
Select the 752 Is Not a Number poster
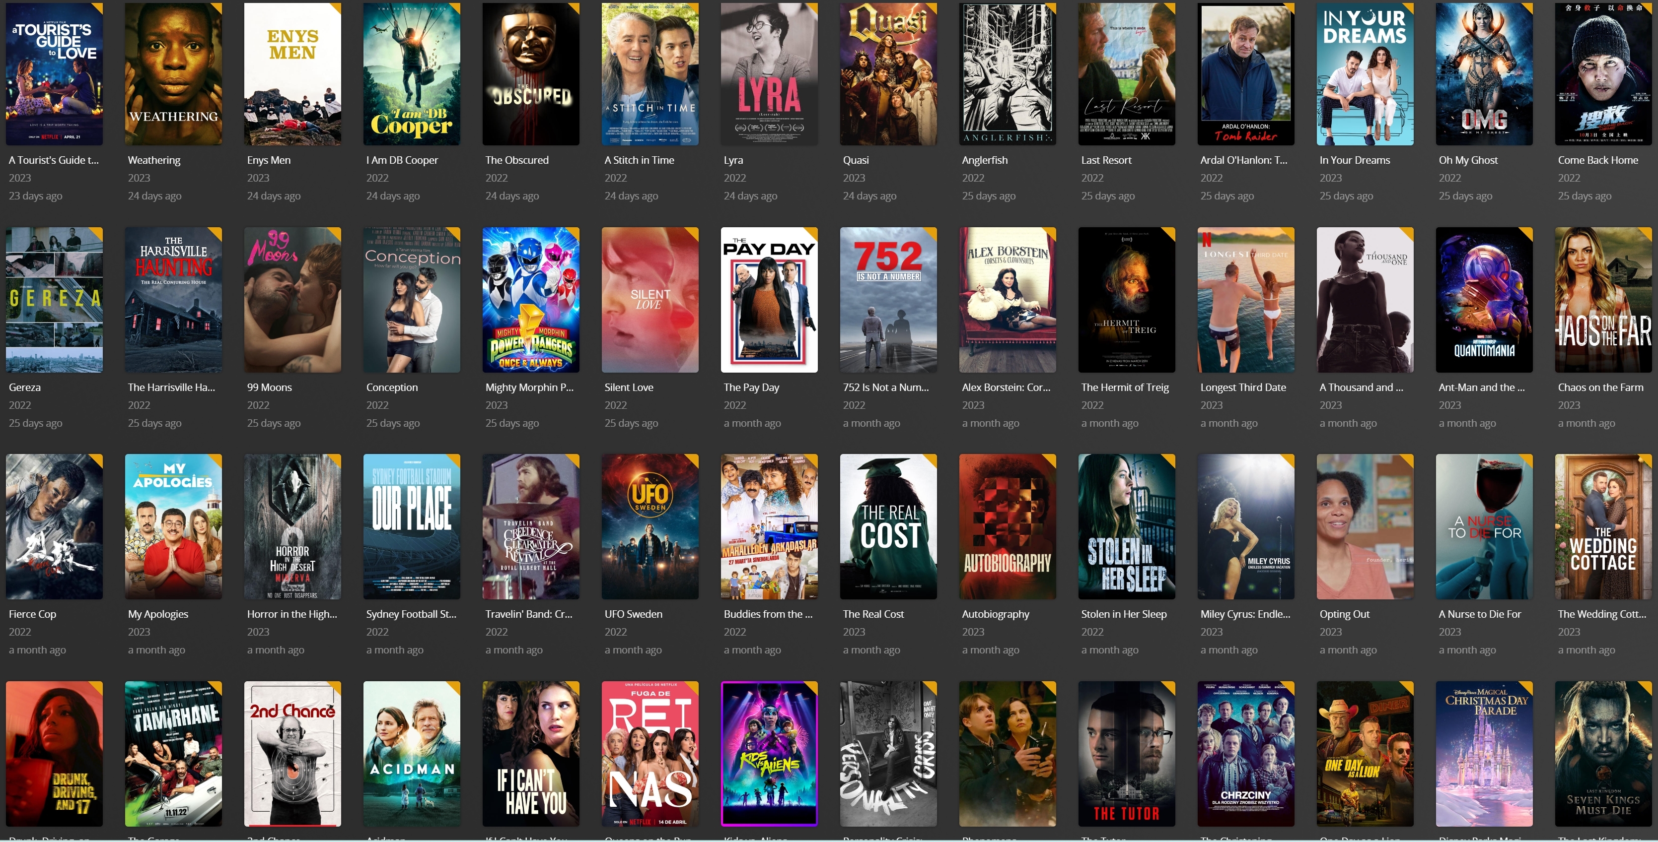click(x=888, y=300)
